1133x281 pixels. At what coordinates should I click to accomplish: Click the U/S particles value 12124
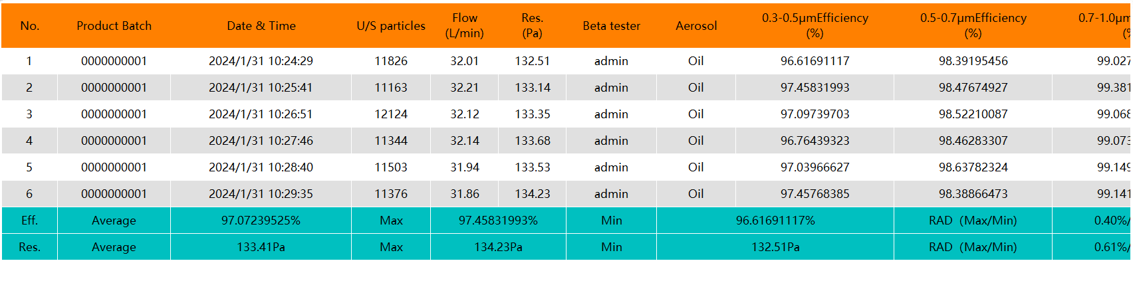pos(390,114)
